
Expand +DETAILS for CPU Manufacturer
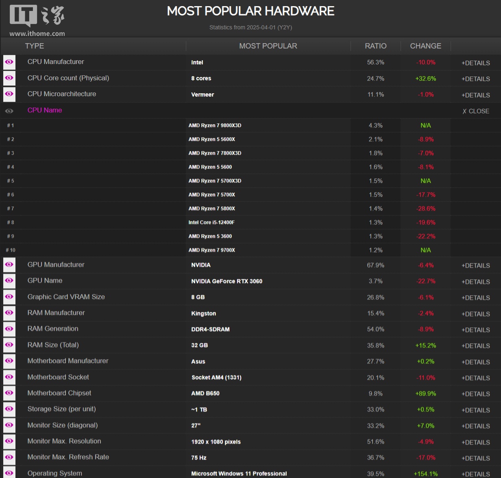coord(475,63)
